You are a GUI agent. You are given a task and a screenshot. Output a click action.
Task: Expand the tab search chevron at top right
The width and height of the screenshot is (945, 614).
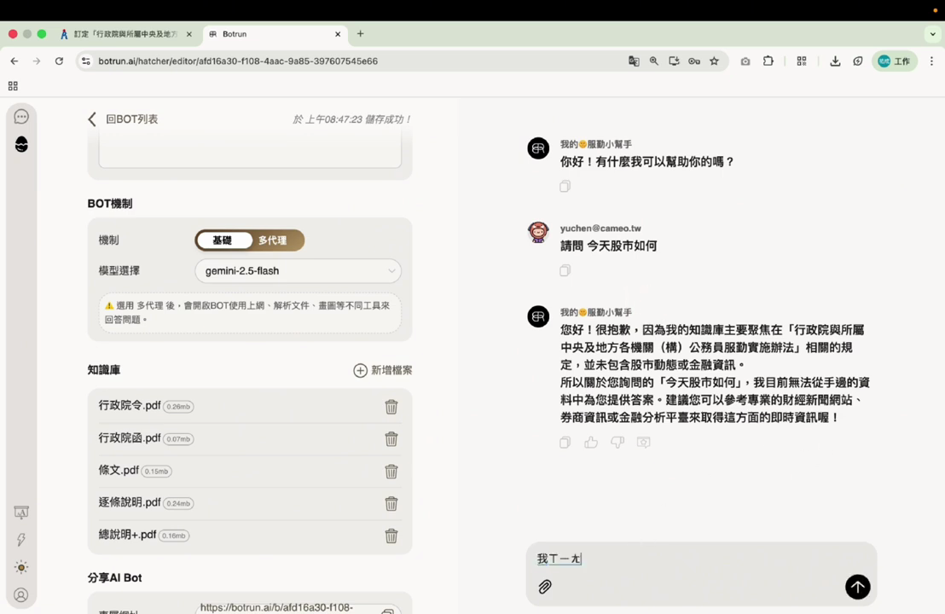pos(932,34)
